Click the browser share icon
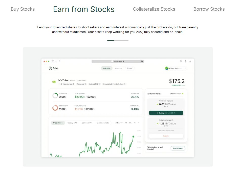 pyautogui.click(x=185, y=61)
